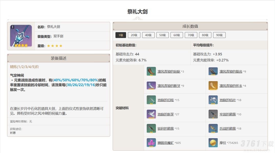This screenshot has height=153, width=275.
Task: Click the 精锻用魔矿 pink crystal icon
Action: [x=151, y=143]
